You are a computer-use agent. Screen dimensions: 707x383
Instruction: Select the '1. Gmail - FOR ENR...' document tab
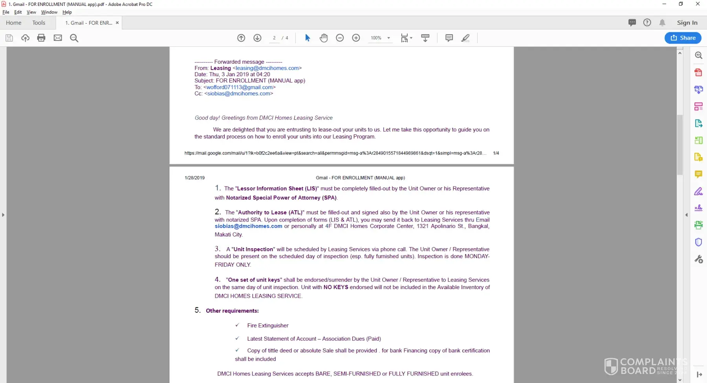coord(89,23)
